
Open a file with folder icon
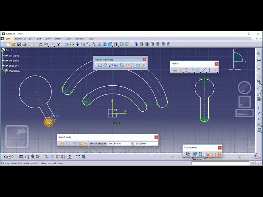(14, 44)
